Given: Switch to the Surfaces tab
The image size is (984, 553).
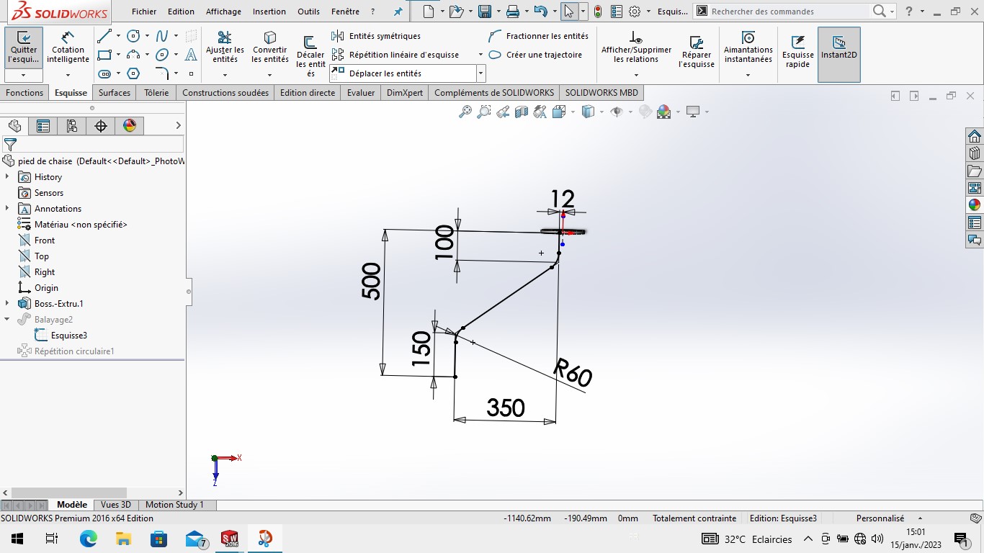Looking at the screenshot, I should tap(115, 93).
